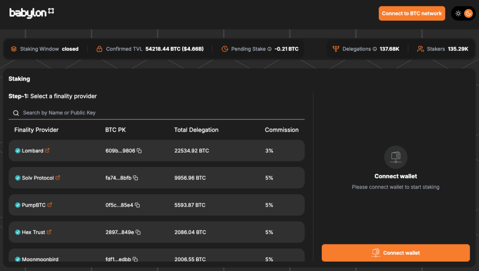Click the wallet monitor icon above Connect wallet
Screen dimensions: 479x271
(395, 157)
